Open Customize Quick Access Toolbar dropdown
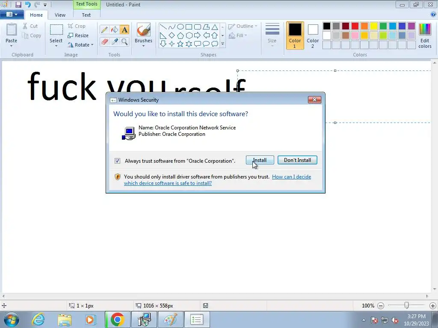 tap(45, 5)
